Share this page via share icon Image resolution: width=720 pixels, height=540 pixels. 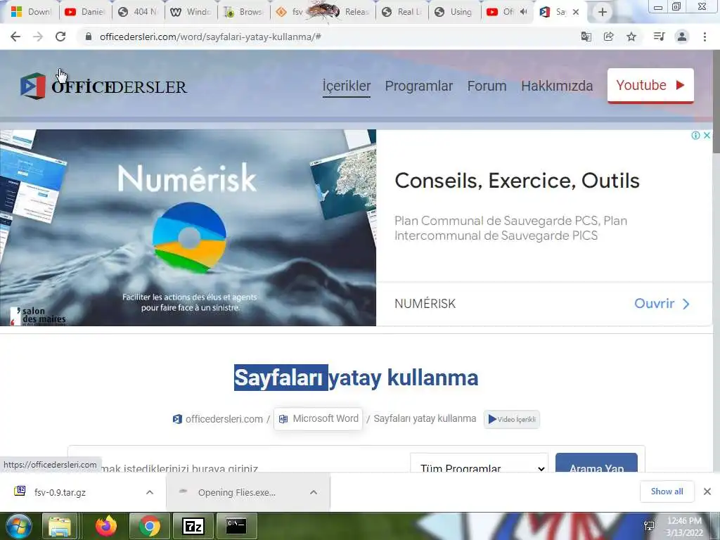[x=608, y=37]
